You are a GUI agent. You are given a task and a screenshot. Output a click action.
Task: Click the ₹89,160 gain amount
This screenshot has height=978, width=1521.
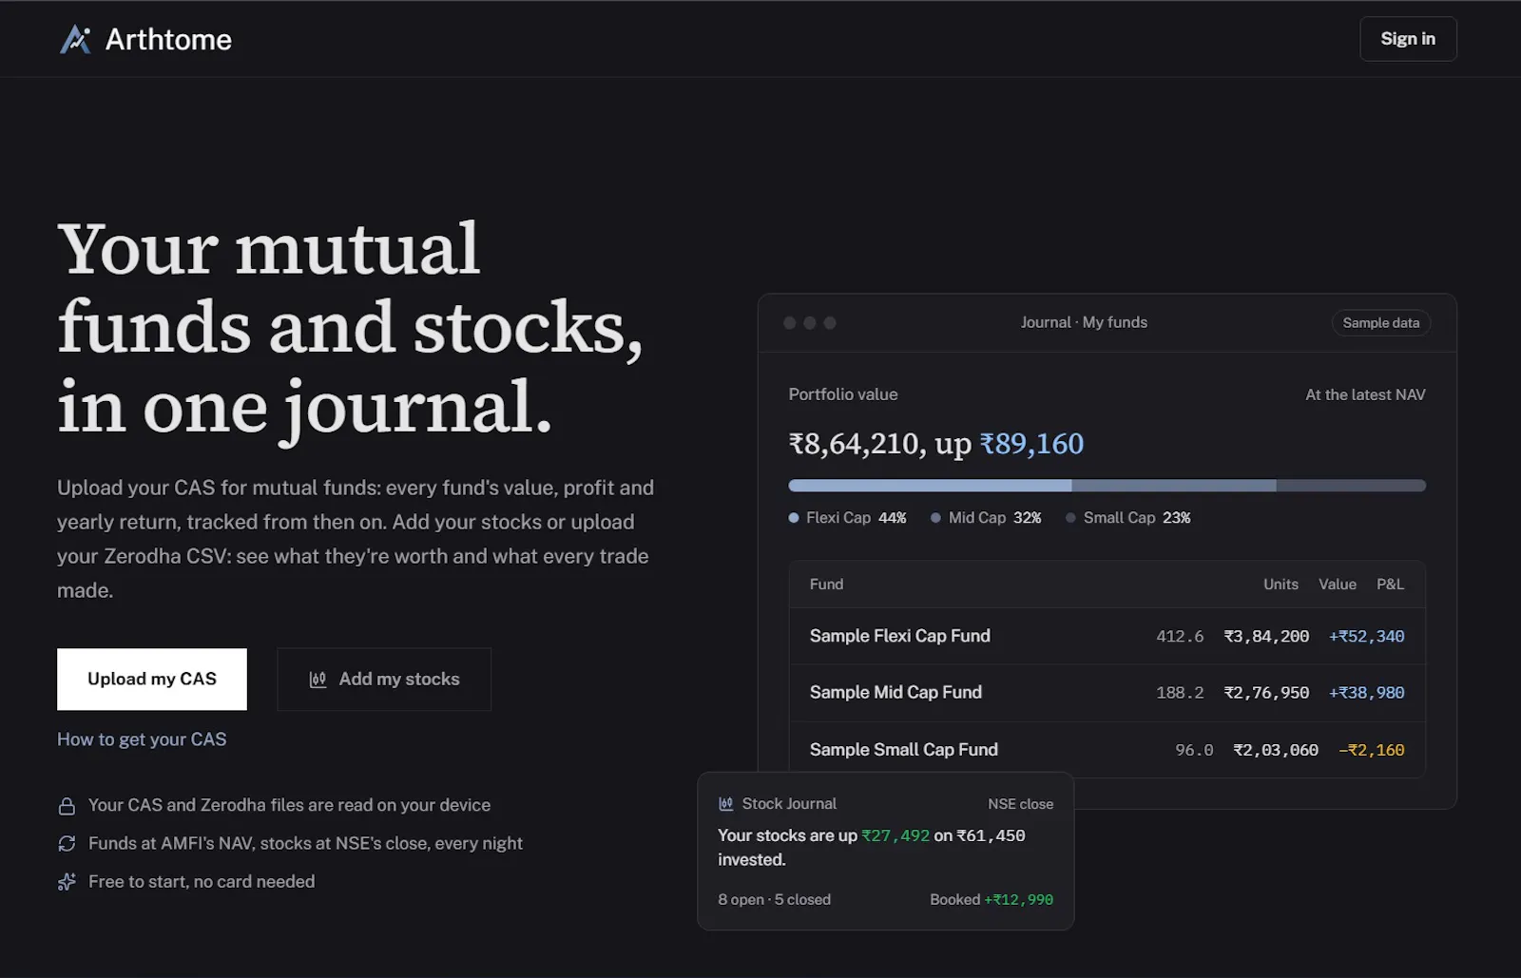coord(1031,444)
